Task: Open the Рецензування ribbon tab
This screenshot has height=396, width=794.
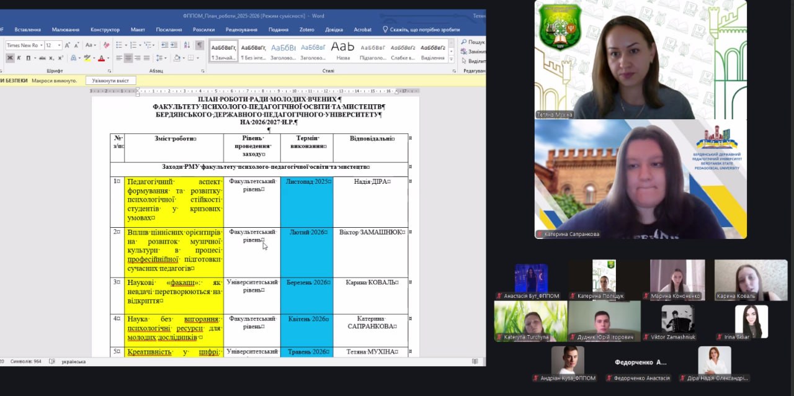Action: click(x=241, y=29)
